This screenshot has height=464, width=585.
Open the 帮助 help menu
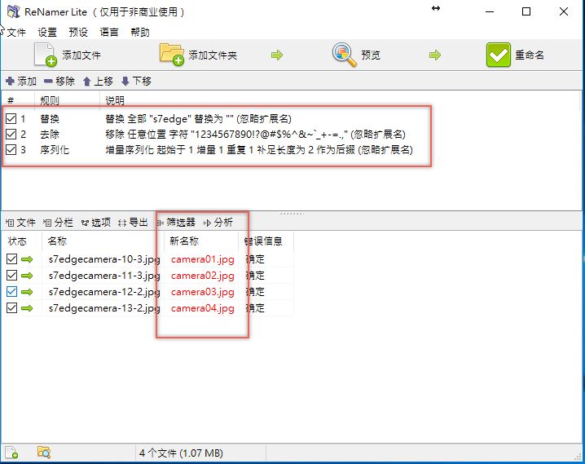click(x=140, y=33)
